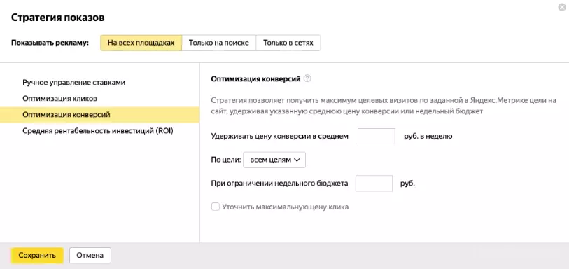The image size is (569, 269).
Task: Click При ограничении недельного бюджета label
Action: tap(279, 184)
